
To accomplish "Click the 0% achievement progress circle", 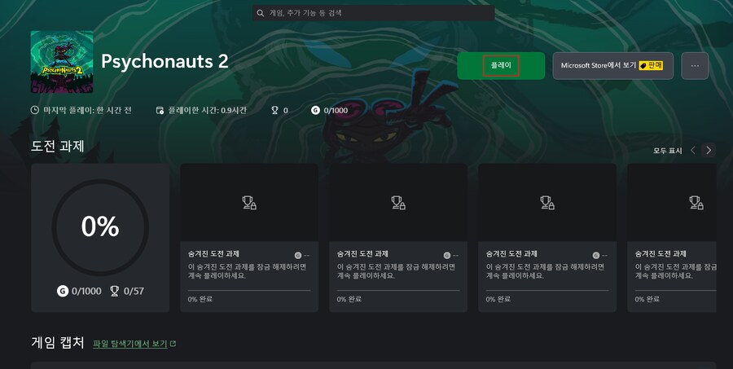I will point(100,227).
